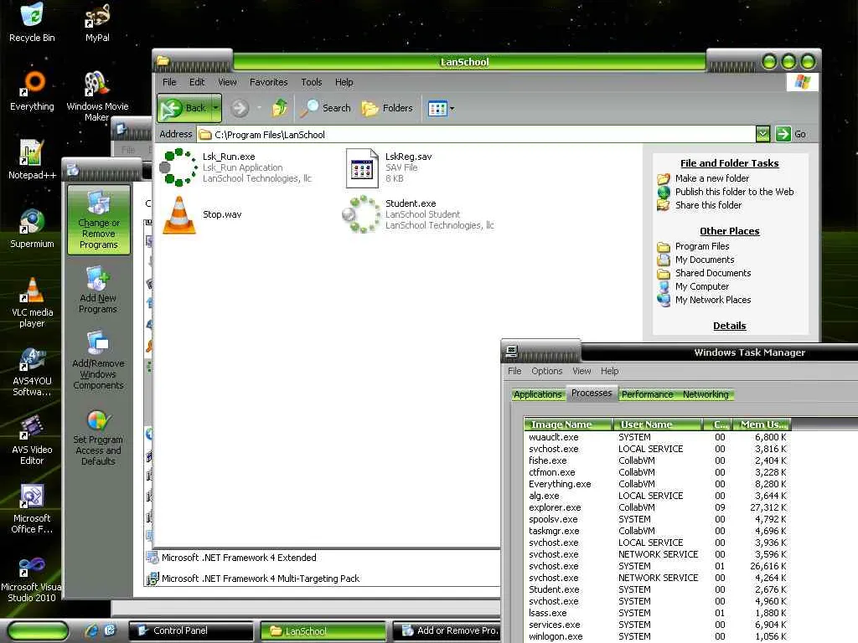Select Set Program Access and Defaults
The height and width of the screenshot is (643, 858).
click(98, 438)
